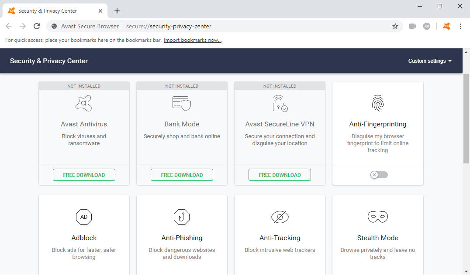Click the address bar URL field
470x275 pixels.
pos(225,26)
